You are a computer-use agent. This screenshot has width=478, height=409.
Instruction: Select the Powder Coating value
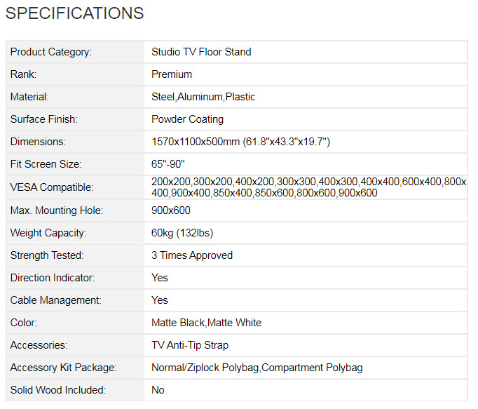click(188, 119)
